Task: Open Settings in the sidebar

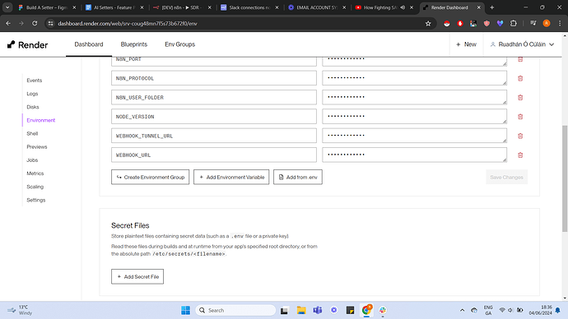Action: (36, 200)
